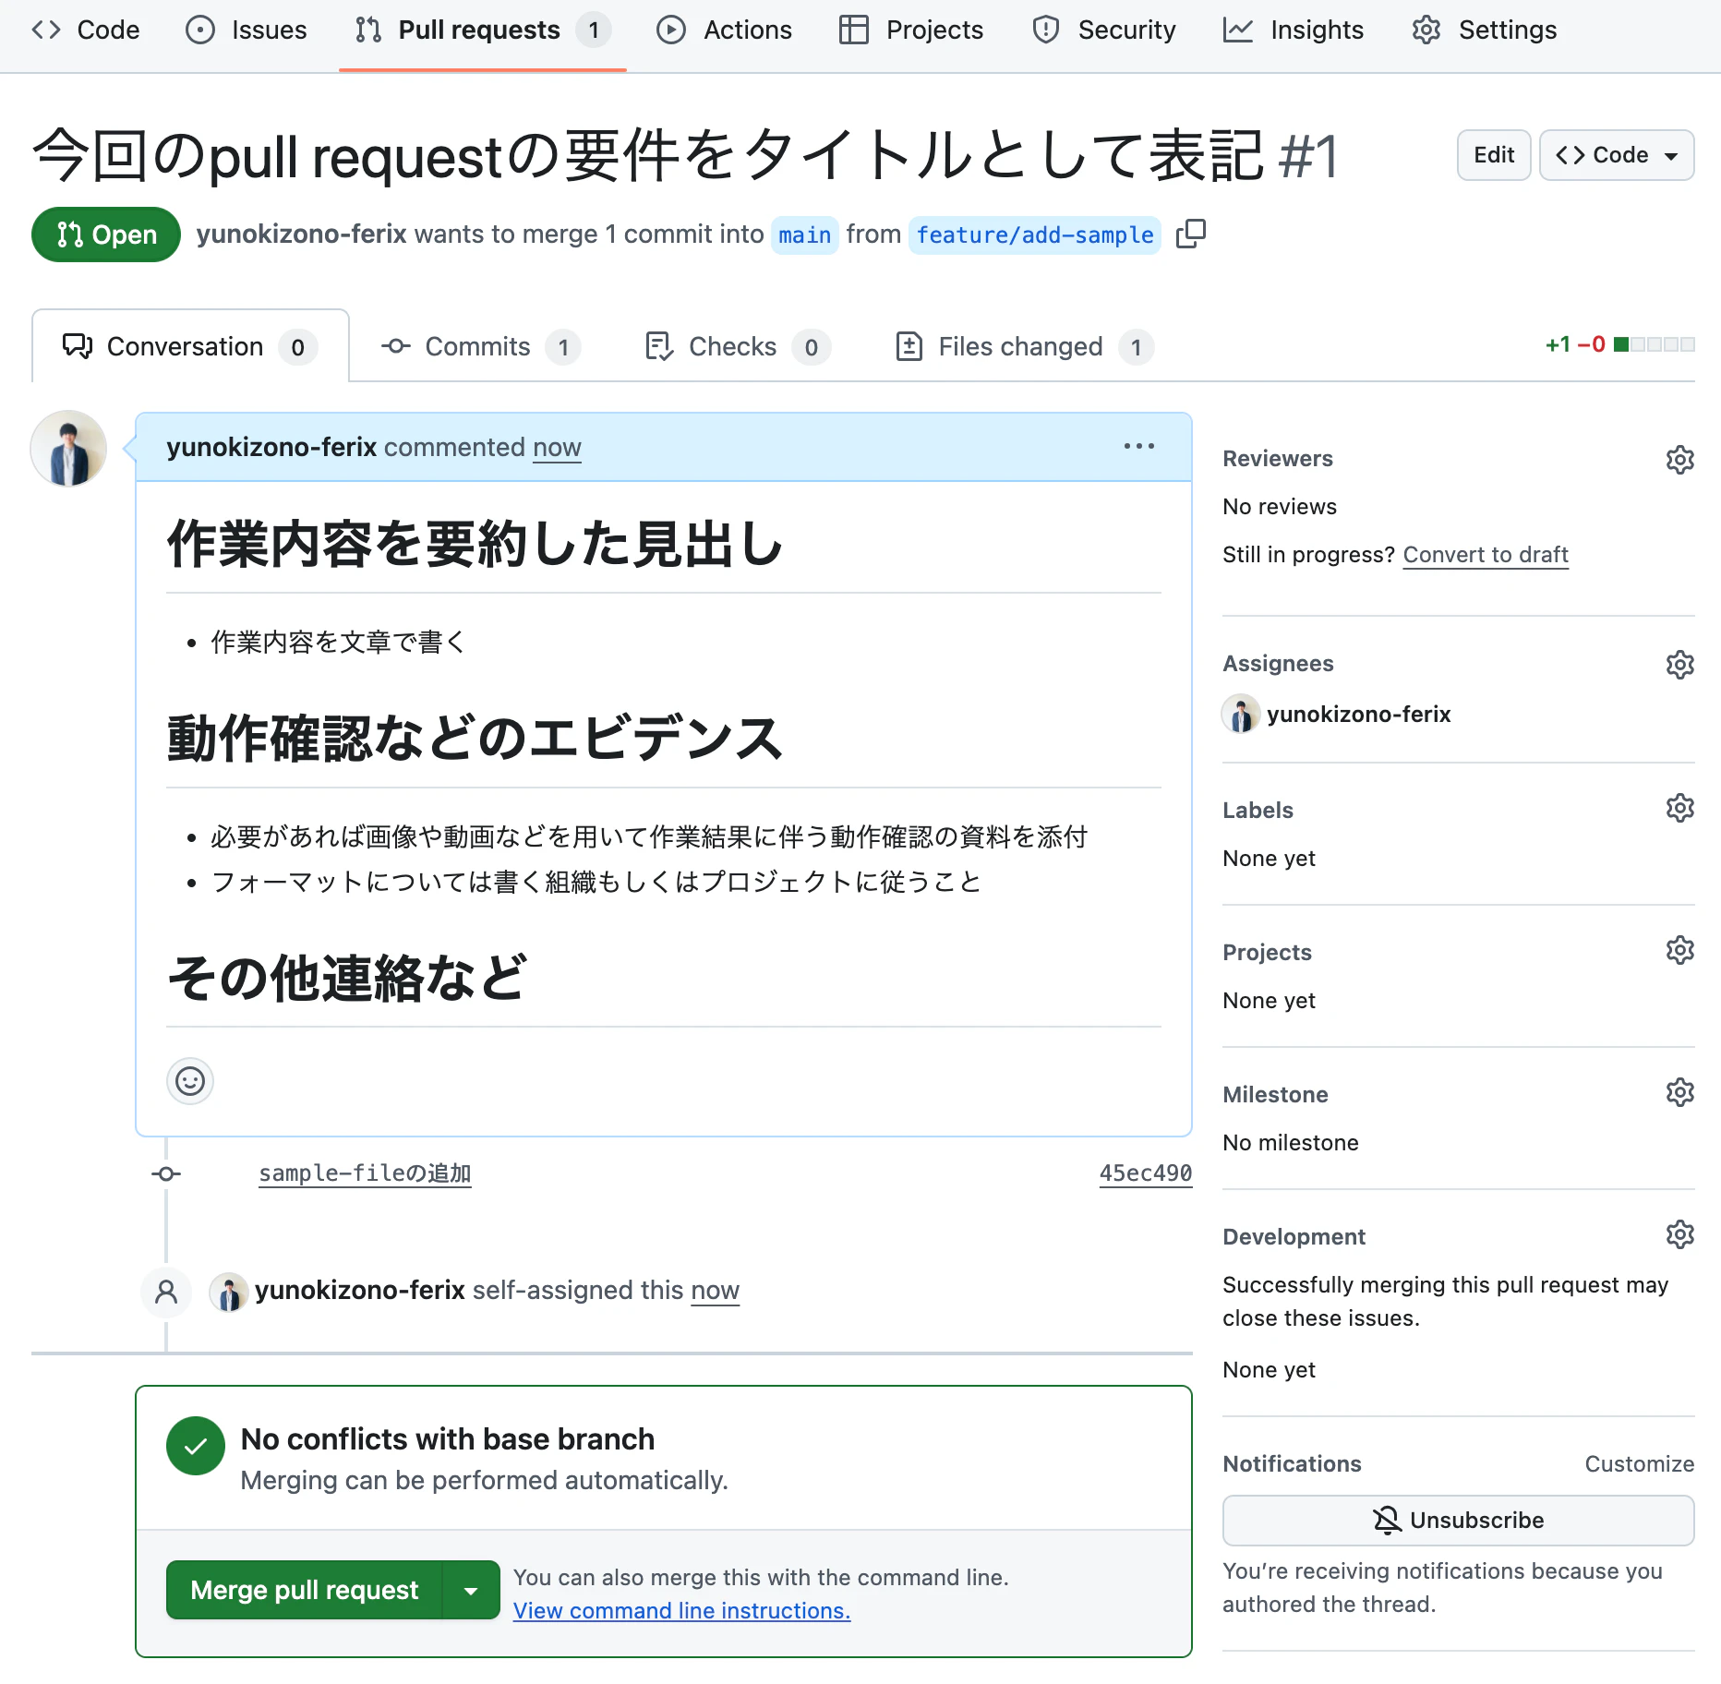Image resolution: width=1721 pixels, height=1684 pixels.
Task: Click the assignee avatar in sidebar
Action: point(1241,715)
